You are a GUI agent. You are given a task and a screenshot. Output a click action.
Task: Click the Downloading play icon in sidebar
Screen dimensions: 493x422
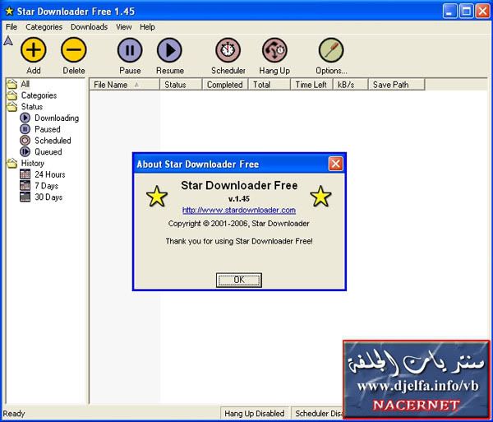tap(25, 118)
